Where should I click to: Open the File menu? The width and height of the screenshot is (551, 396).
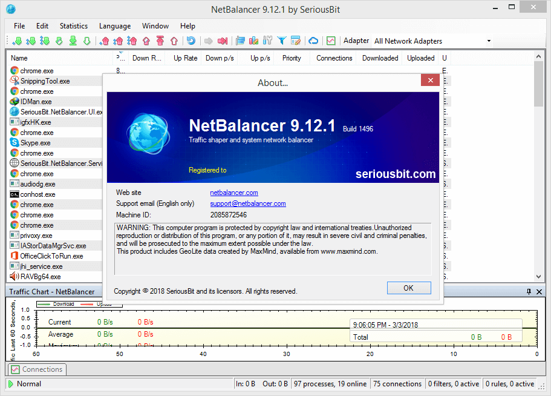(19, 26)
